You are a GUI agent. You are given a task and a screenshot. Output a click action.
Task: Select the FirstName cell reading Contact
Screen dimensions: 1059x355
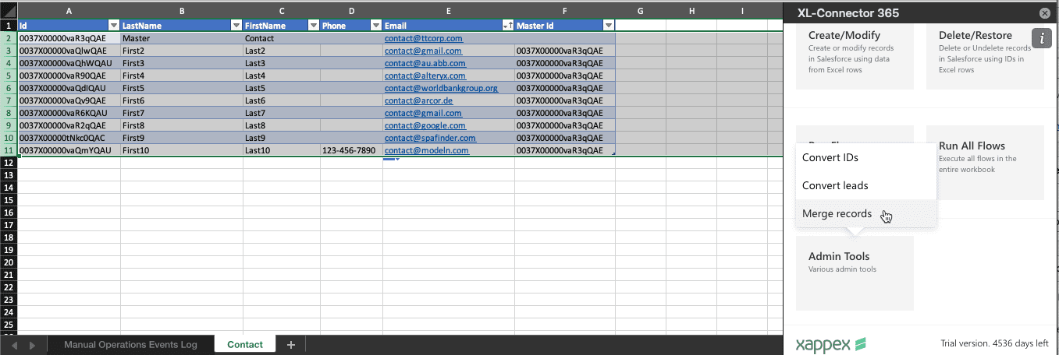pyautogui.click(x=282, y=38)
